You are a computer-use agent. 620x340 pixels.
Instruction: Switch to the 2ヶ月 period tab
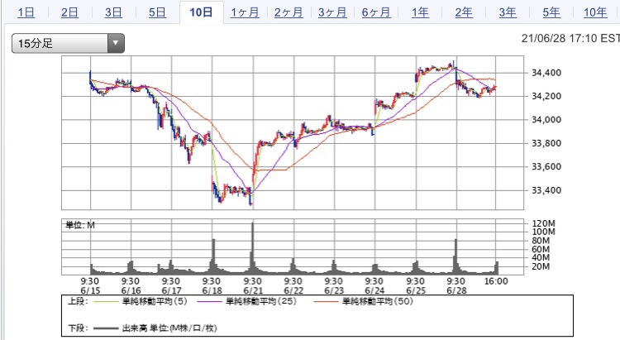point(289,12)
